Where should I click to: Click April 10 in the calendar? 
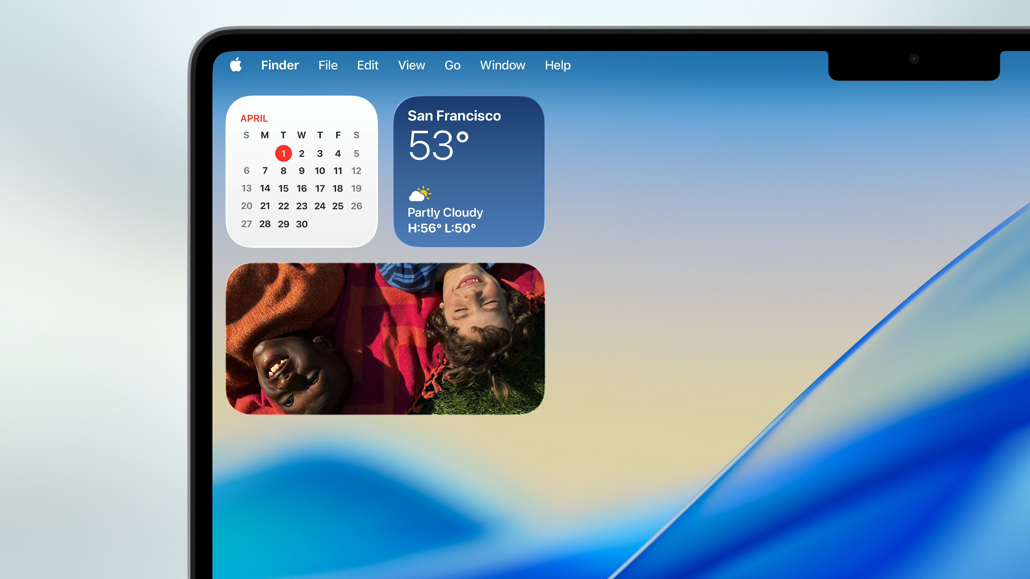(x=319, y=171)
